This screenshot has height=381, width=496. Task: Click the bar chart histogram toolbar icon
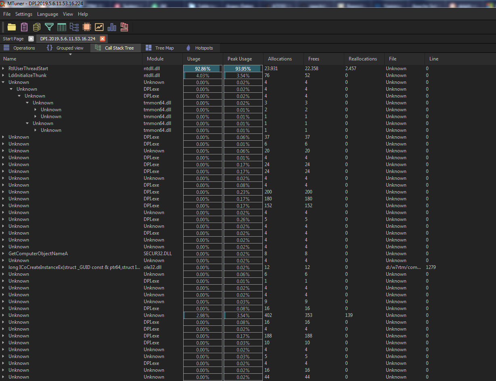[112, 27]
